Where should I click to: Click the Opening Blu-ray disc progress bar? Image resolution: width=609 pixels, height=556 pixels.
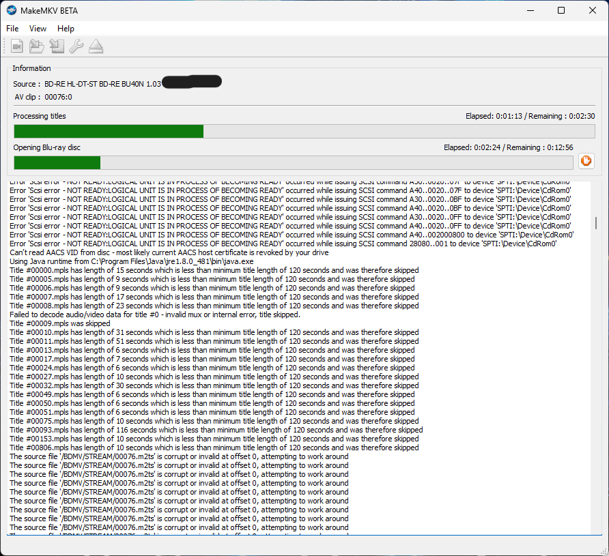[x=293, y=162]
